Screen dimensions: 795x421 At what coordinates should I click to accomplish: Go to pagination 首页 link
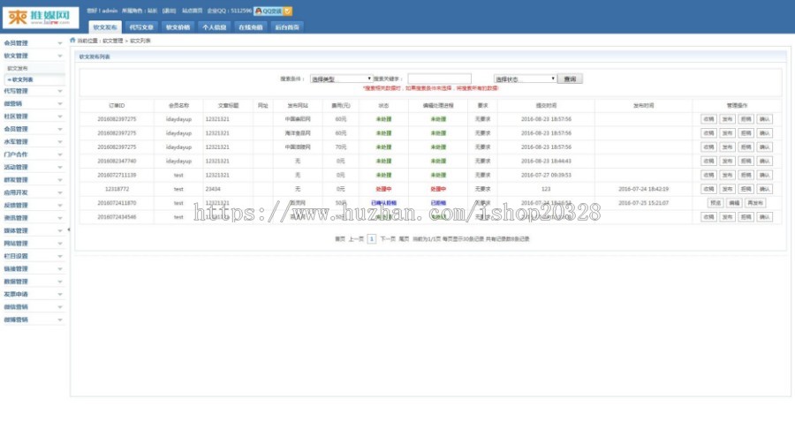[340, 238]
